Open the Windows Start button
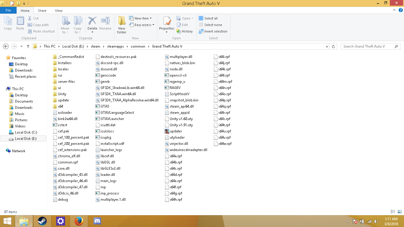The image size is (404, 227). pyautogui.click(x=7, y=221)
